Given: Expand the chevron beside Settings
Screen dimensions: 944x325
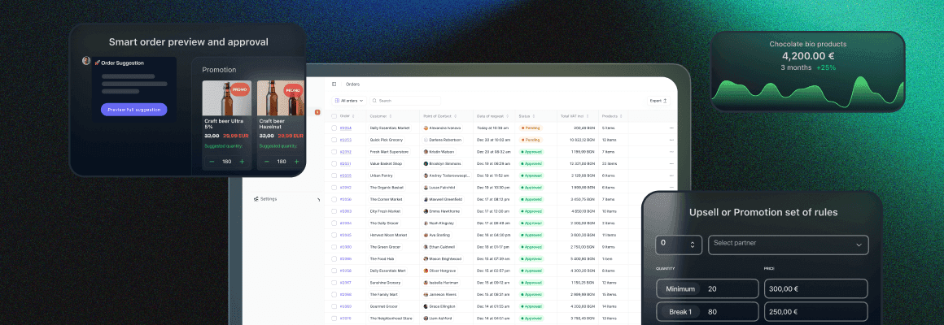Looking at the screenshot, I should [318, 199].
